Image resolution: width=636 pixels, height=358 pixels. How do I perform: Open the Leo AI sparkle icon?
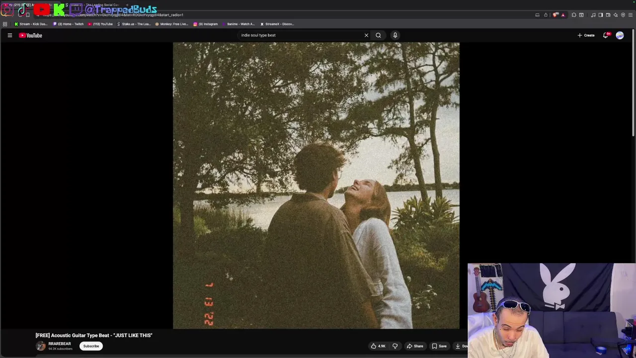616,15
